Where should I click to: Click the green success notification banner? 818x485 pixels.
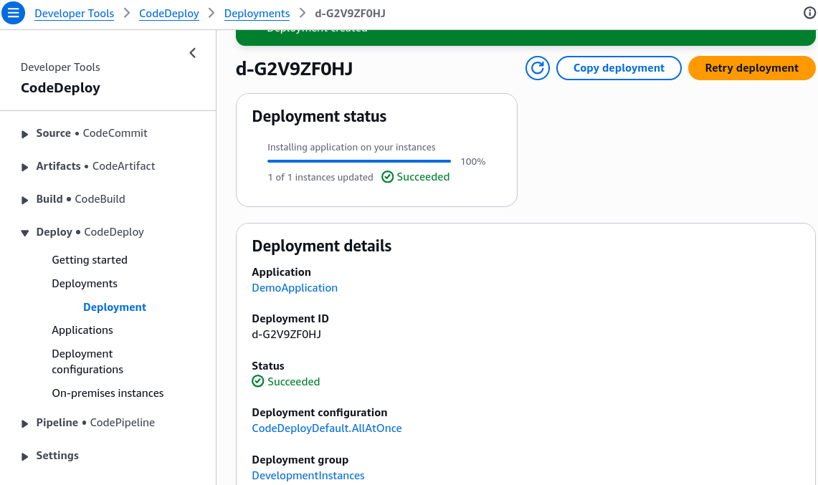pos(525,37)
